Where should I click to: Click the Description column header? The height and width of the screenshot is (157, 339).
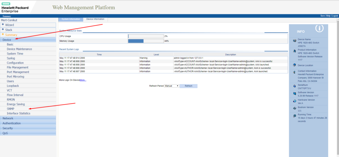pyautogui.click(x=230, y=54)
